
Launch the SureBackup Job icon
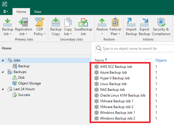coord(83,22)
